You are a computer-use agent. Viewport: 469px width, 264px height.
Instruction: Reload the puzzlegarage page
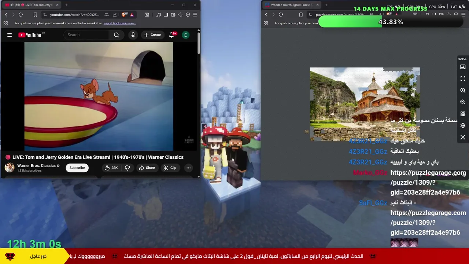tap(281, 15)
